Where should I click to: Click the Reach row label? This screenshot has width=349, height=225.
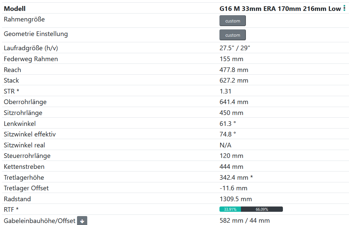click(x=12, y=70)
